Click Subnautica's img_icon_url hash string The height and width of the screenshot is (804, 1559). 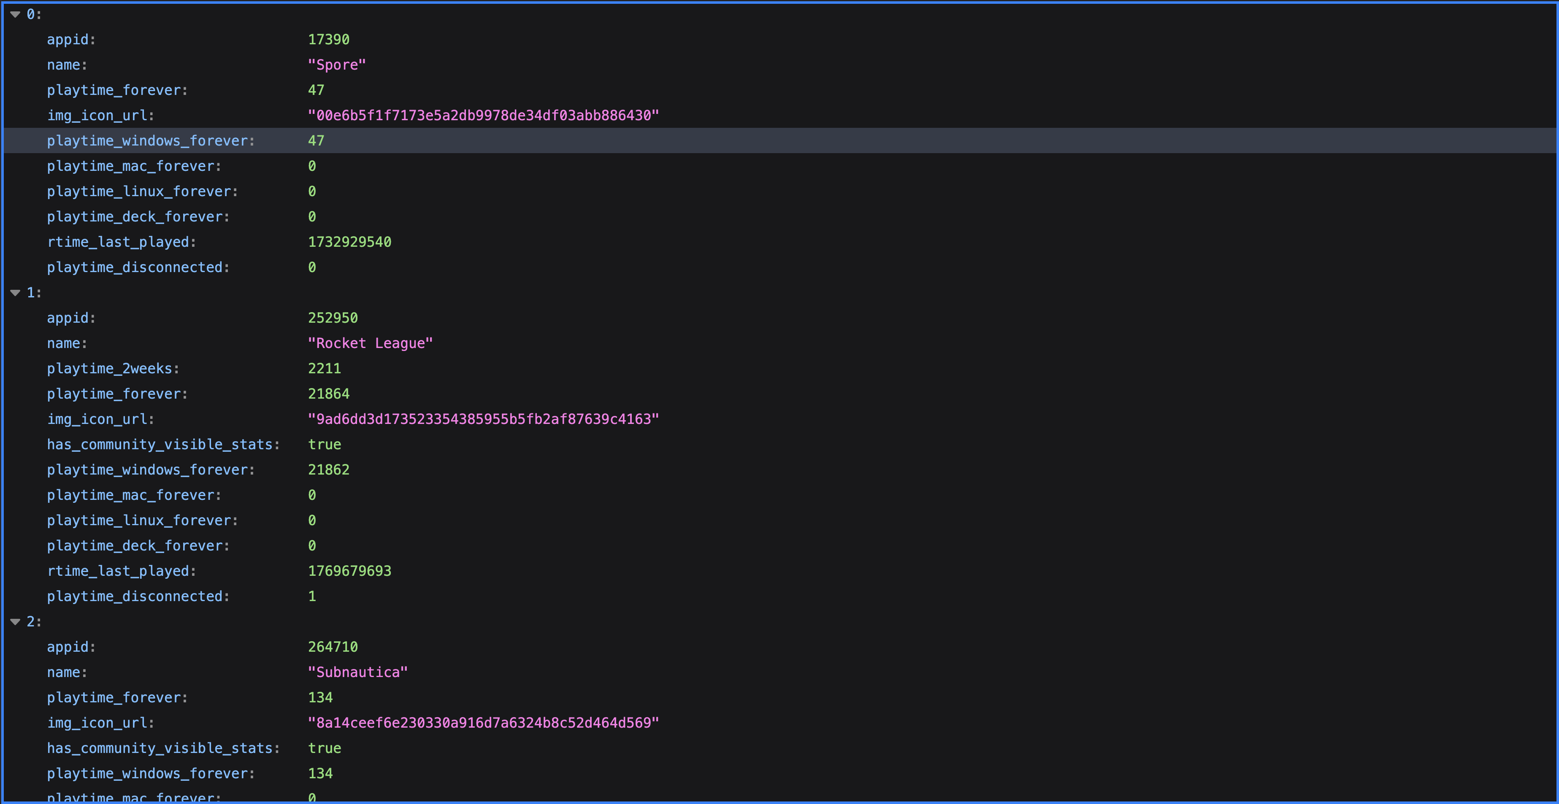pos(483,723)
